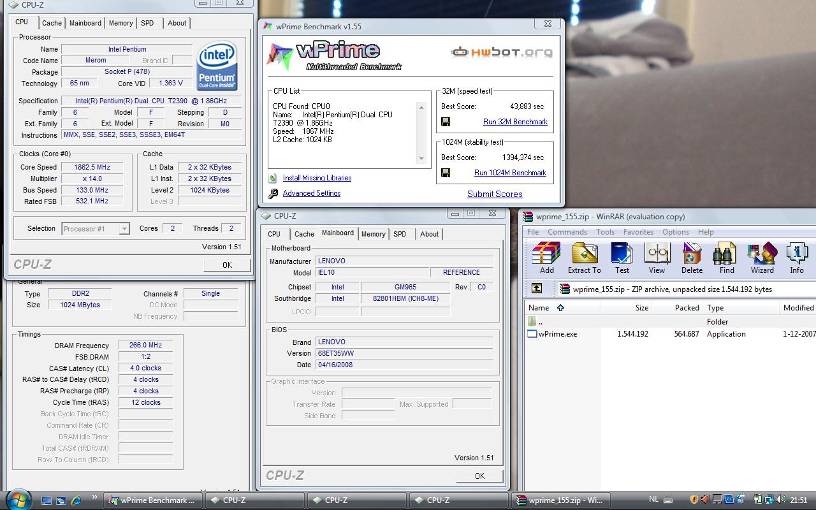The width and height of the screenshot is (816, 510).
Task: Click the security shield alert tray icon
Action: point(694,500)
